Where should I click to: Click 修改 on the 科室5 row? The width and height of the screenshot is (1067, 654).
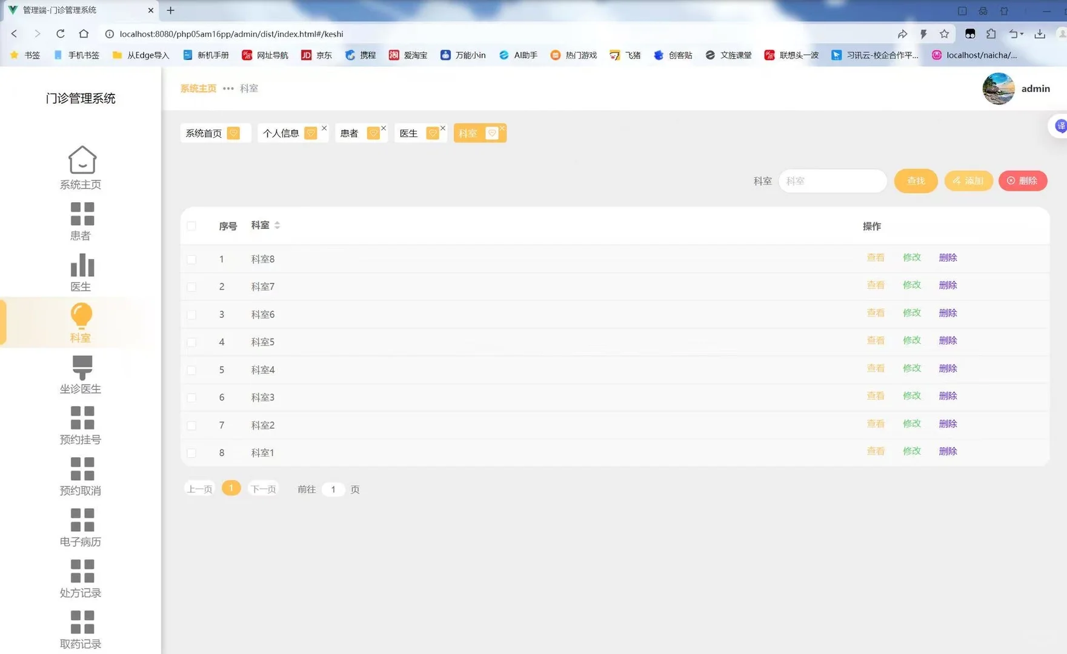pos(911,340)
